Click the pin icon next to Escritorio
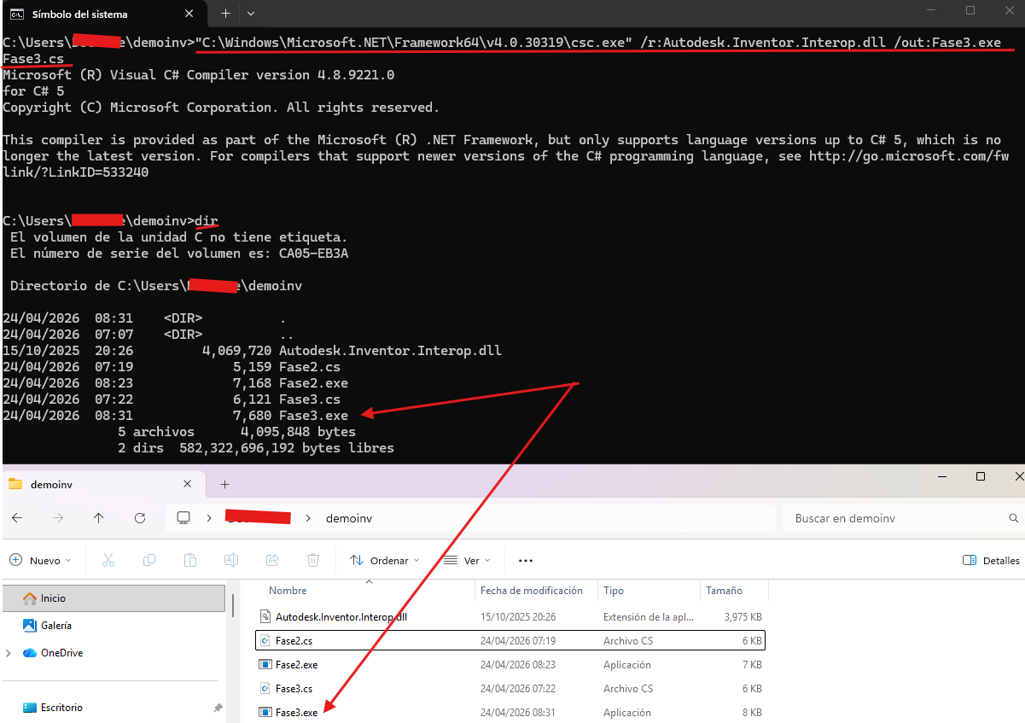1025x723 pixels. tap(218, 708)
